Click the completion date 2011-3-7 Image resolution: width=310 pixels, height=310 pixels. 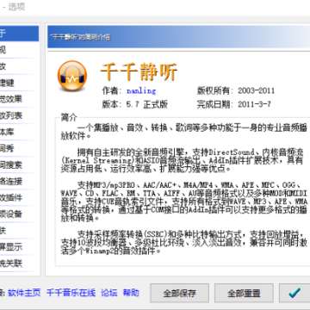click(254, 104)
